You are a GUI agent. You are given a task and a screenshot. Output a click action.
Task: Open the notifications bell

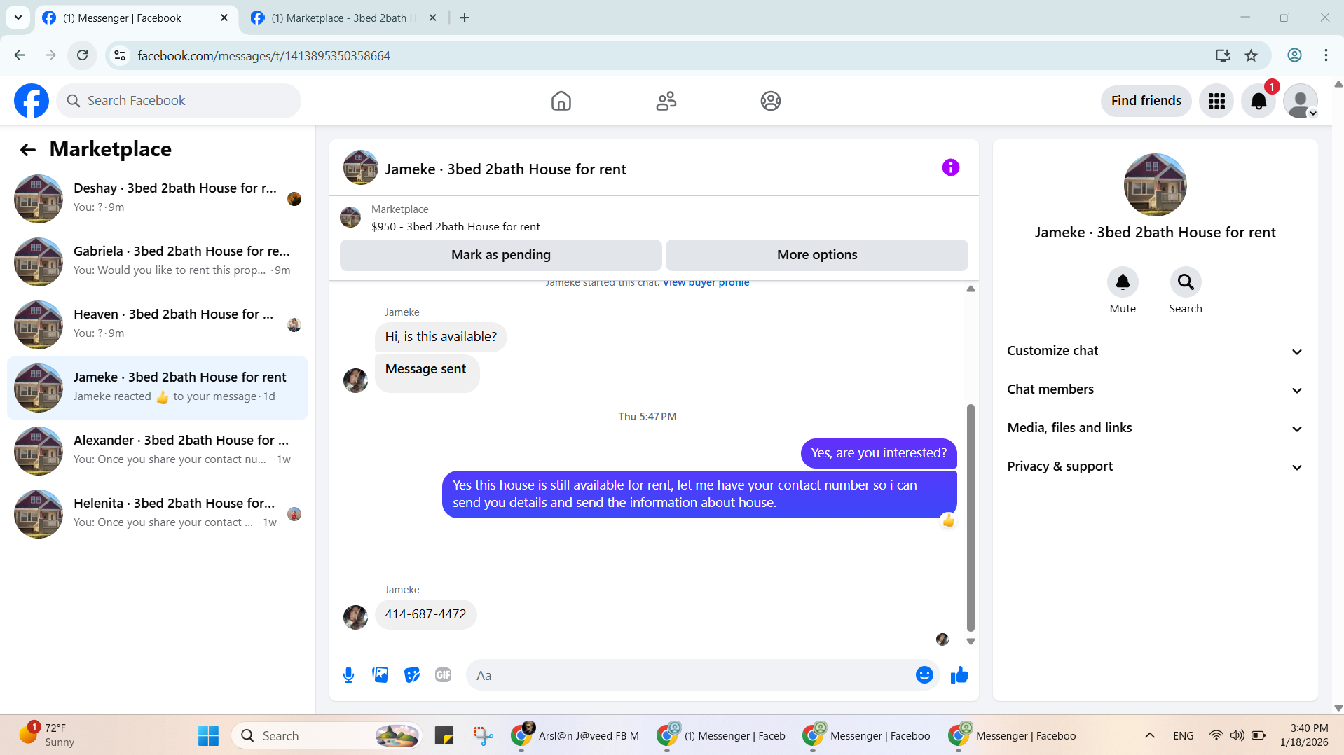pyautogui.click(x=1258, y=101)
